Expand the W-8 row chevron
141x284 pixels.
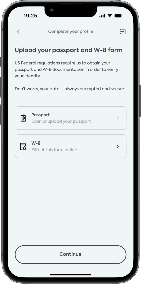pyautogui.click(x=118, y=147)
